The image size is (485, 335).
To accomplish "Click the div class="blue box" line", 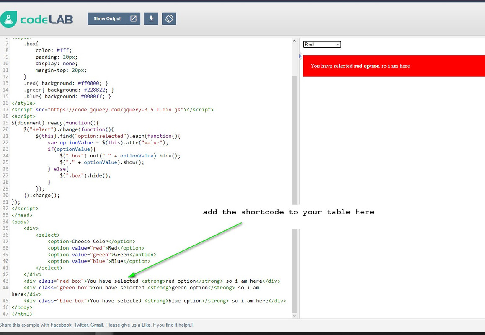I will pos(155,301).
